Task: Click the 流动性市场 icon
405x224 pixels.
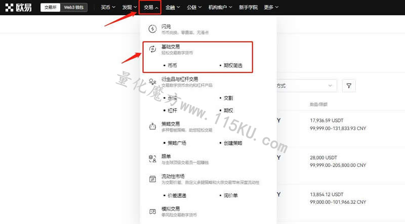Action: pos(152,179)
